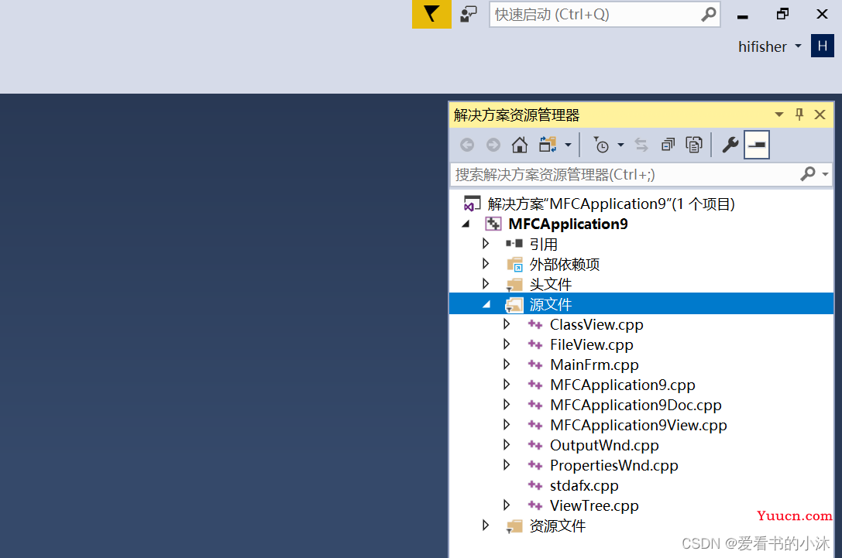Select MainFrm.cpp file
This screenshot has width=842, height=558.
tap(594, 365)
